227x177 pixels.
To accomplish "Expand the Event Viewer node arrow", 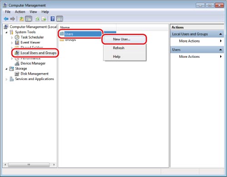I will pyautogui.click(x=12, y=43).
